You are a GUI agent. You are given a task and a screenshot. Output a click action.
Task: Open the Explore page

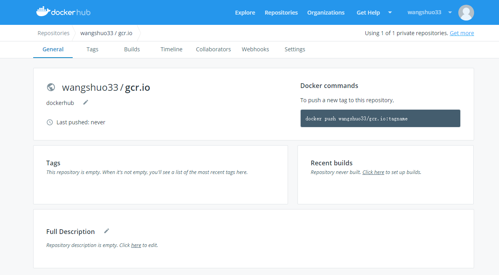click(245, 13)
